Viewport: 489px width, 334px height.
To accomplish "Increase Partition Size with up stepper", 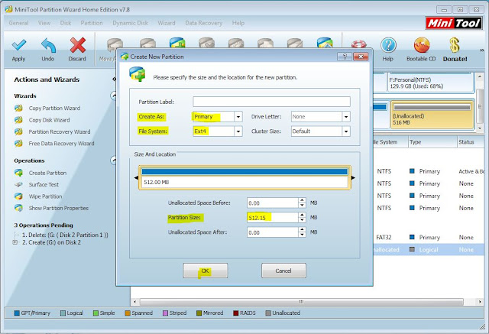I will (x=302, y=216).
